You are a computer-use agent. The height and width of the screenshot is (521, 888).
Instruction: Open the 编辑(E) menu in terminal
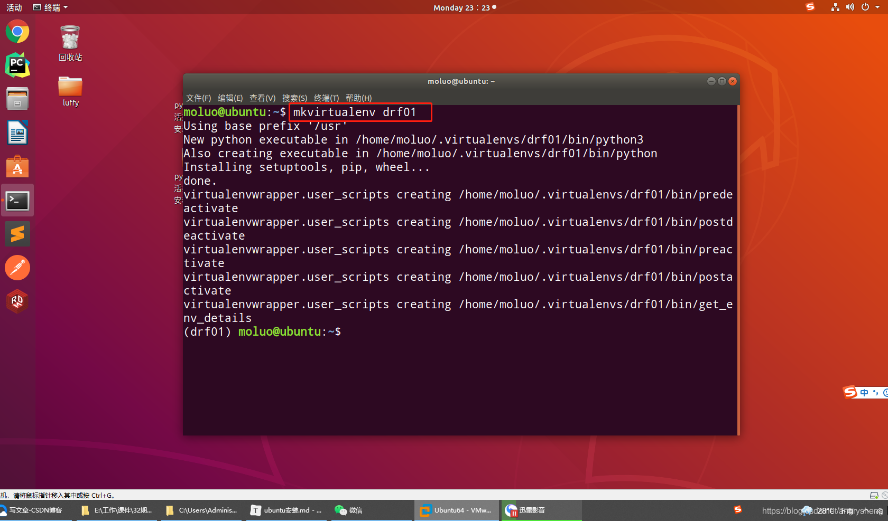pyautogui.click(x=230, y=98)
